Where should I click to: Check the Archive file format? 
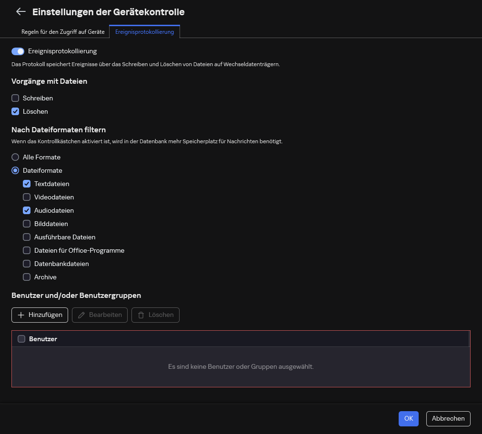pos(27,277)
